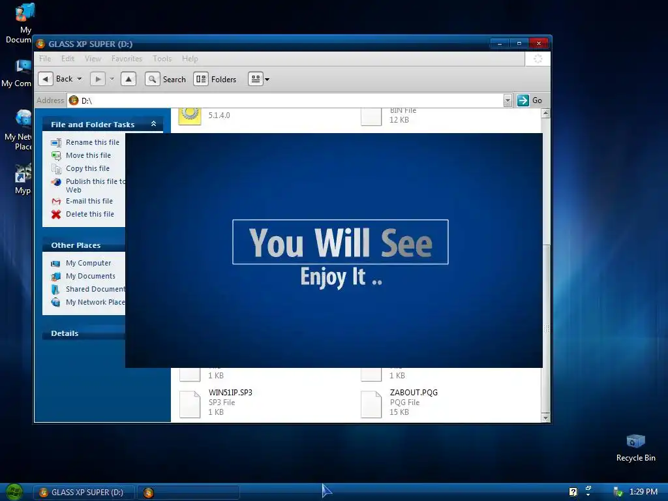Click the ZABOUT.PQG file name
This screenshot has width=668, height=501.
click(x=414, y=392)
